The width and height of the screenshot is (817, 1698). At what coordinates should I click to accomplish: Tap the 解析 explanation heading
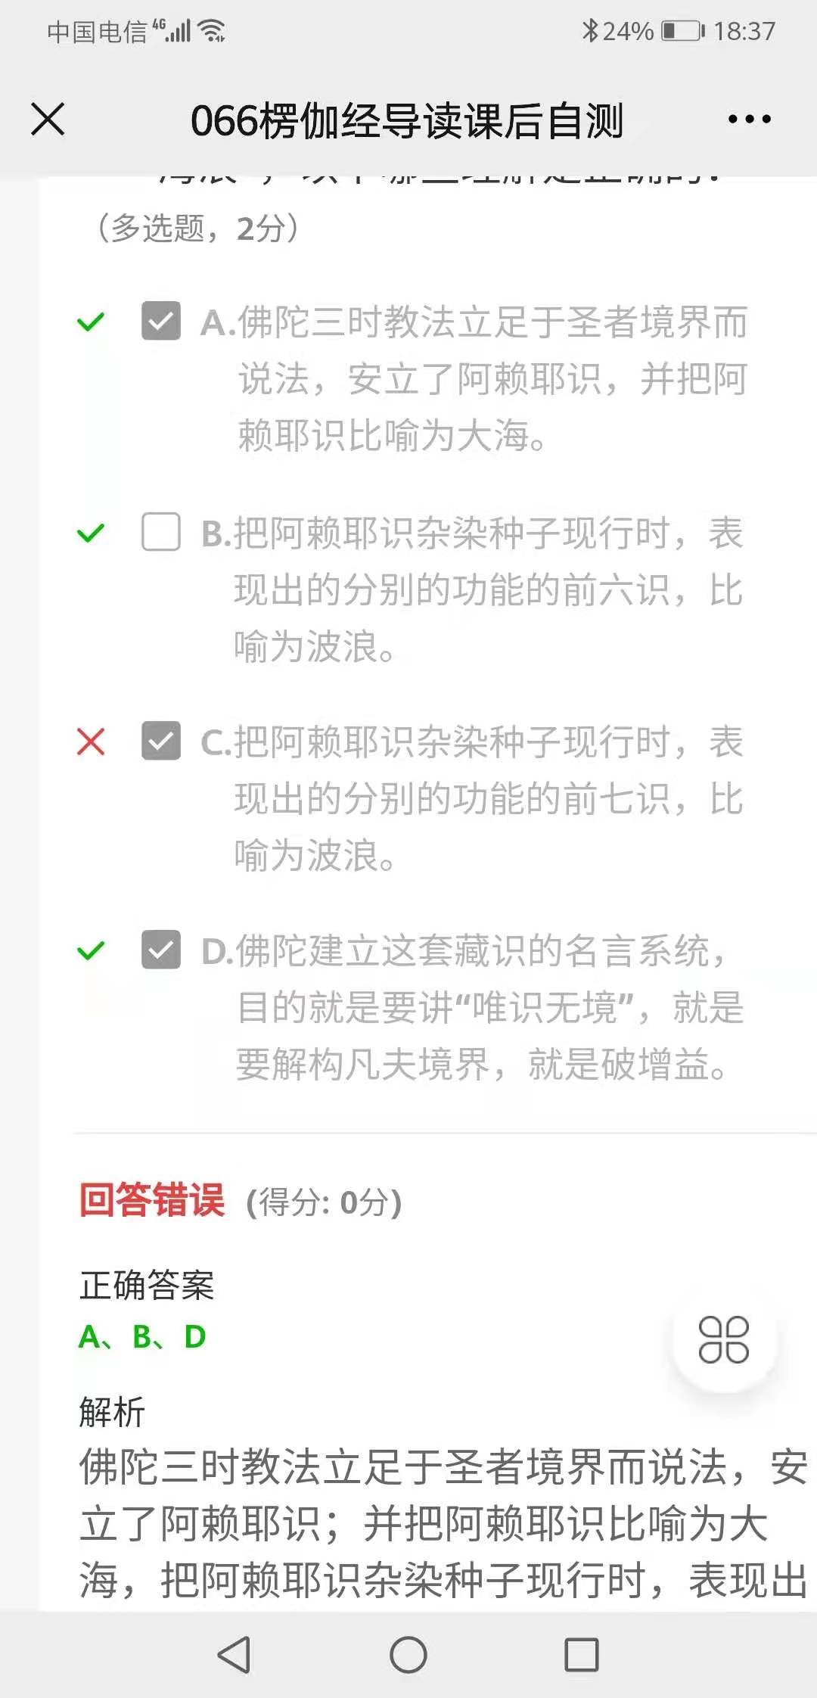112,1413
